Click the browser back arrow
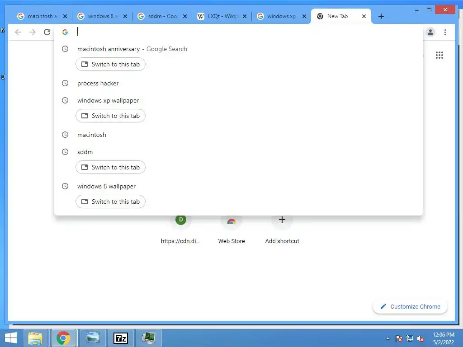The width and height of the screenshot is (463, 347). [18, 32]
